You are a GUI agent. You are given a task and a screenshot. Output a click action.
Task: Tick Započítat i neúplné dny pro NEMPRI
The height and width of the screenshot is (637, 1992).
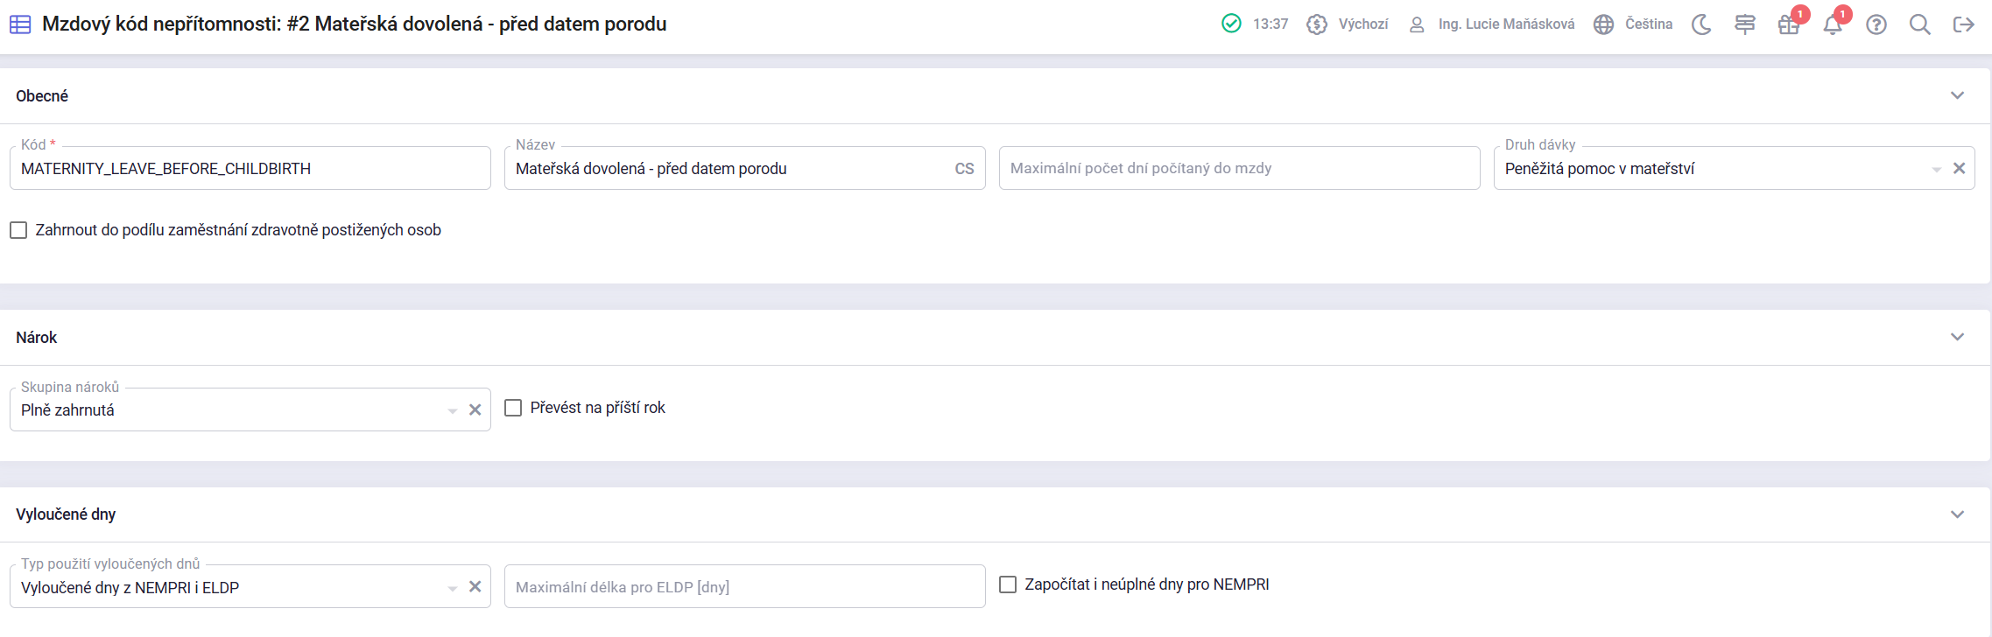tap(1008, 584)
